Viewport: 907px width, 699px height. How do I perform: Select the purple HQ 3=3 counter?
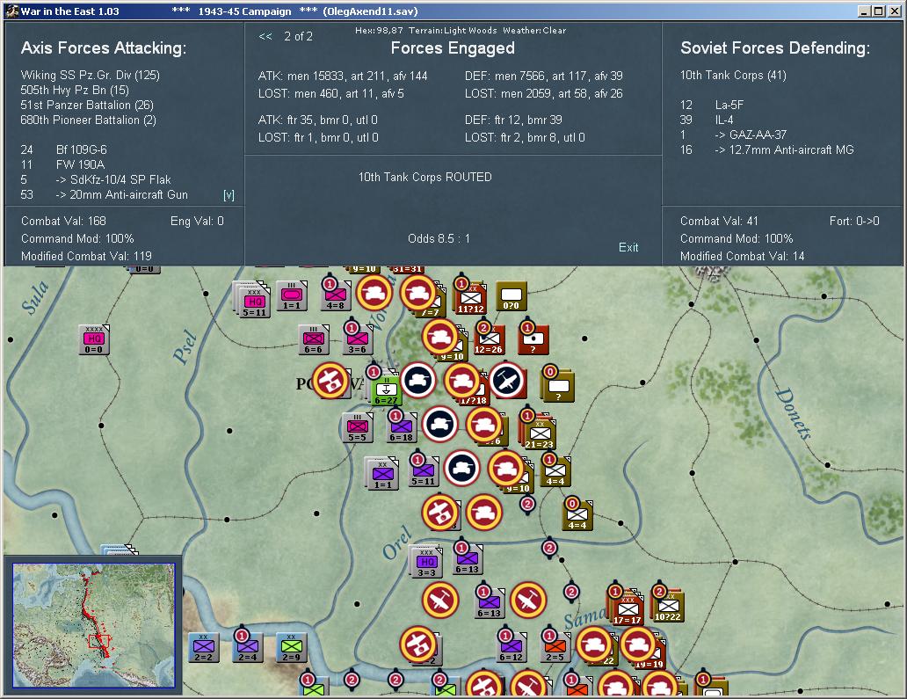coord(426,563)
